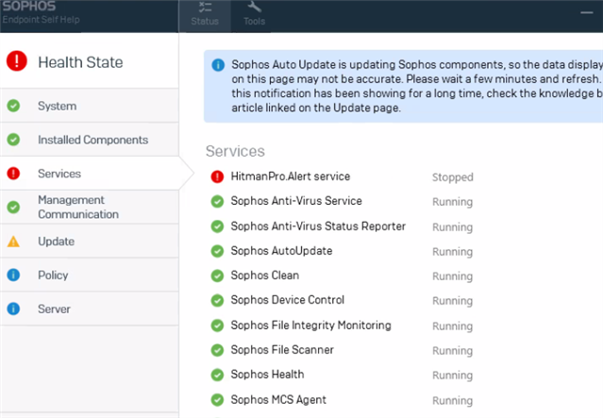Image resolution: width=603 pixels, height=418 pixels.
Task: Select the Sophos AutoUpdate row text
Action: point(281,251)
